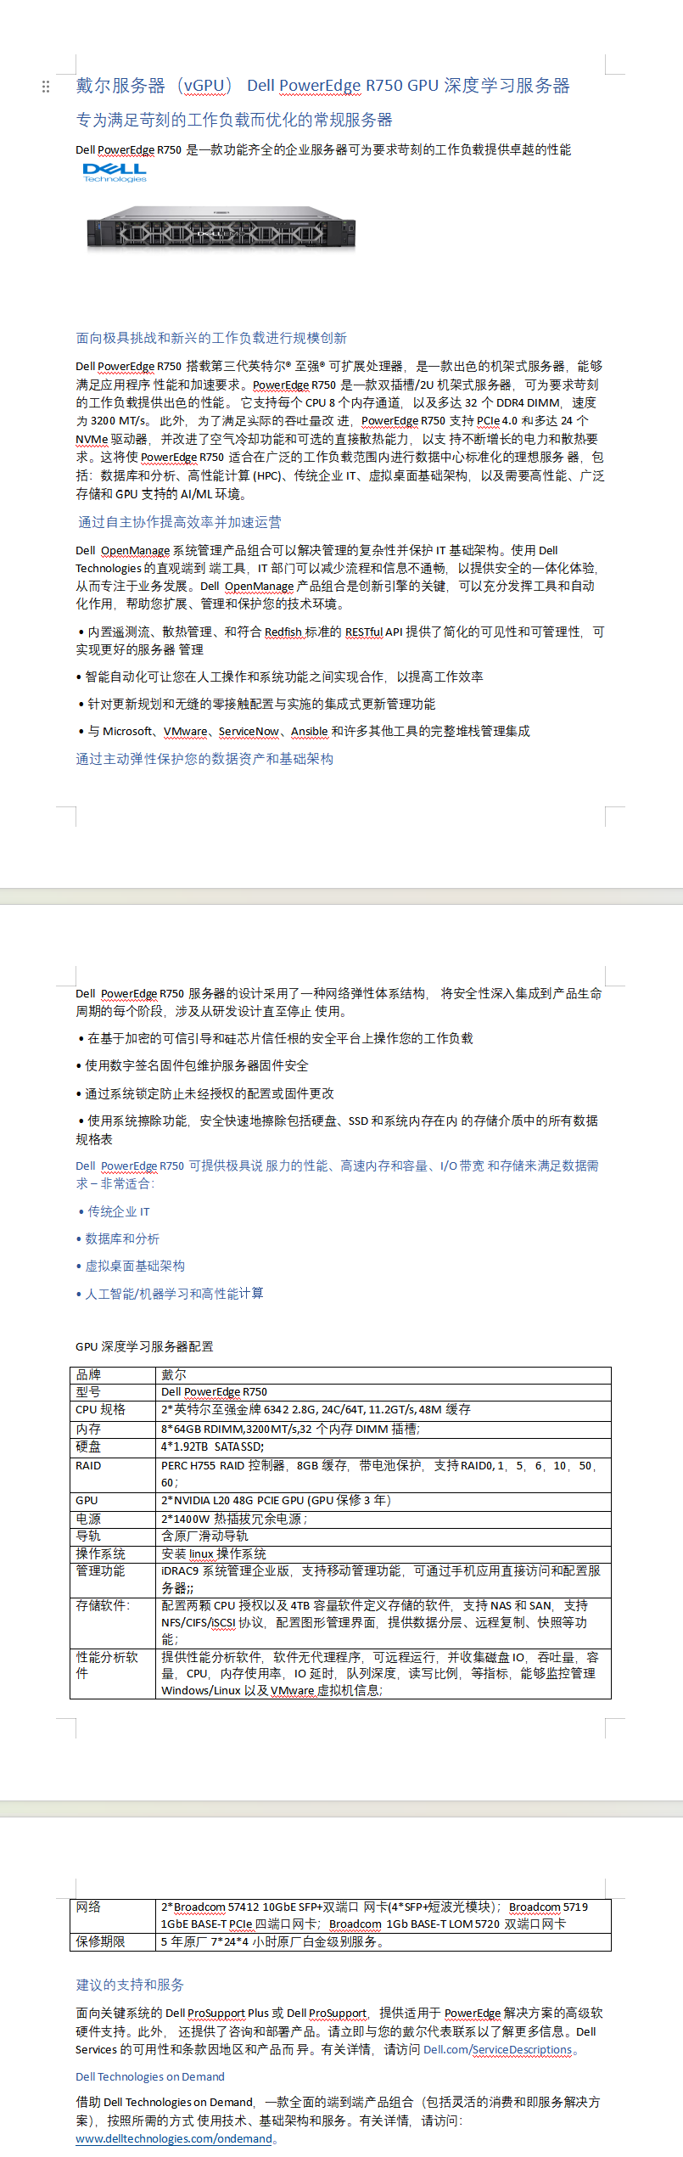Open the www.delltechnologies.com/ondemand link
The width and height of the screenshot is (683, 2157).
point(174,2138)
